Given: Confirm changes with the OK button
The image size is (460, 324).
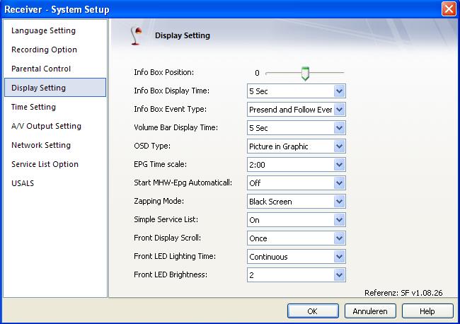Looking at the screenshot, I should pos(313,311).
